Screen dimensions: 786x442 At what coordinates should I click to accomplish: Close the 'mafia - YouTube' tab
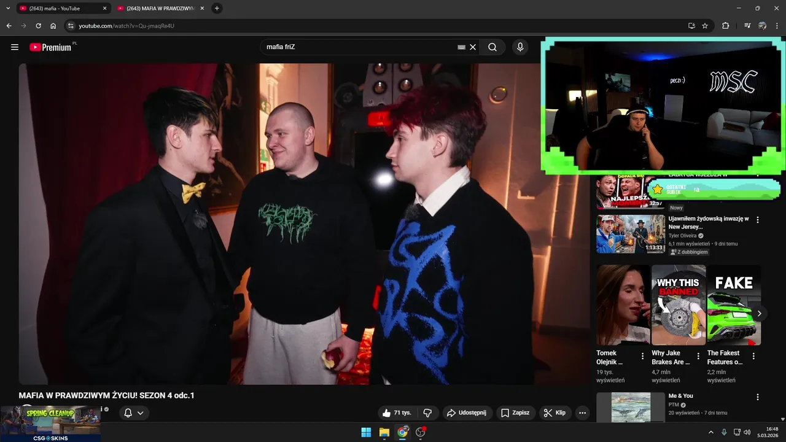pos(104,9)
